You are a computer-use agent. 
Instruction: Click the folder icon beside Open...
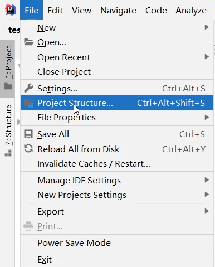point(28,42)
